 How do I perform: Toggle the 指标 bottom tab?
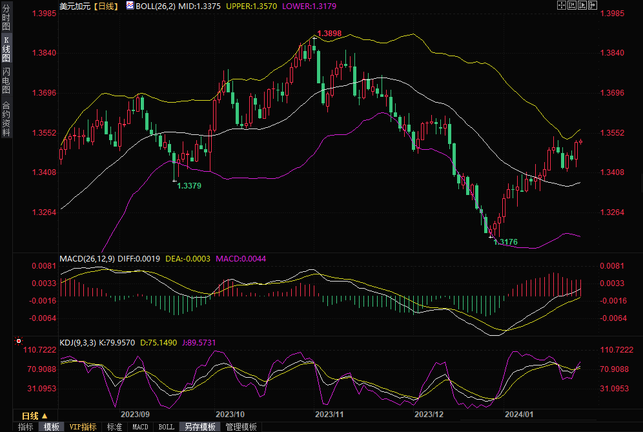click(x=26, y=427)
